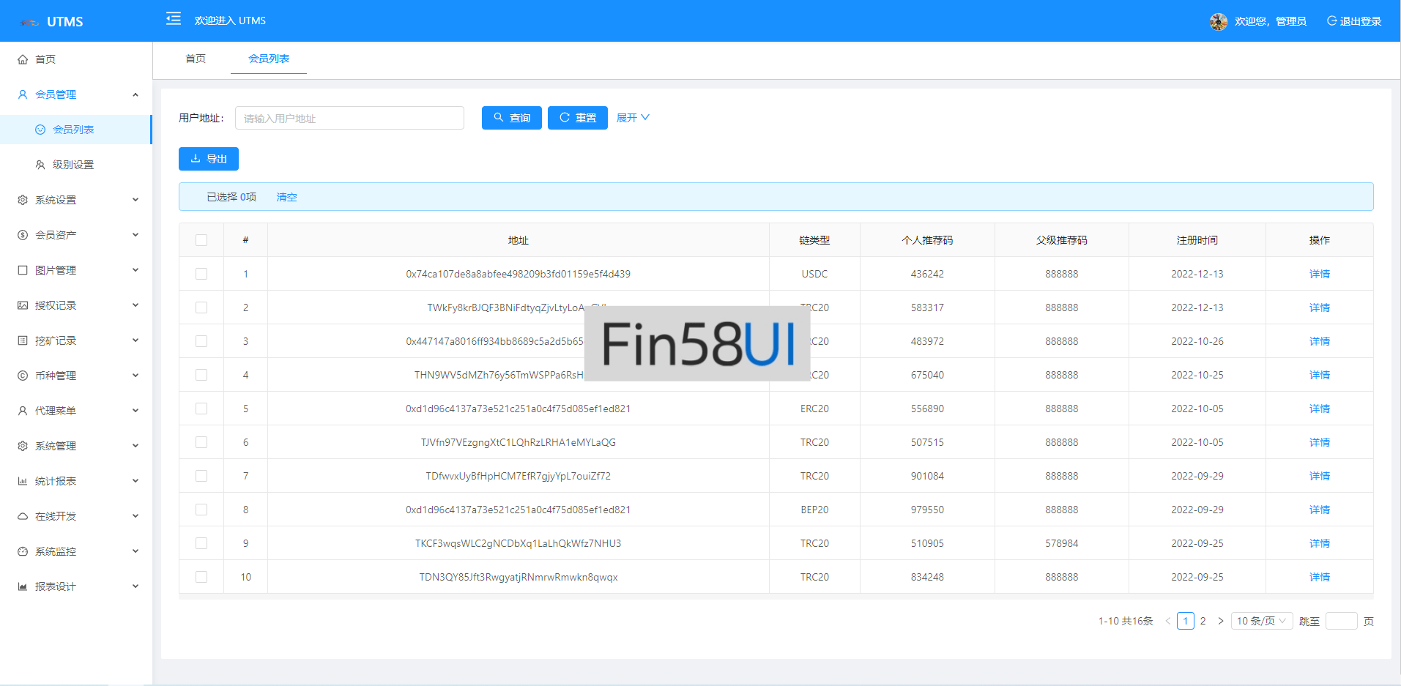The image size is (1401, 686).
Task: Select the checkbox for row 10
Action: pos(201,577)
